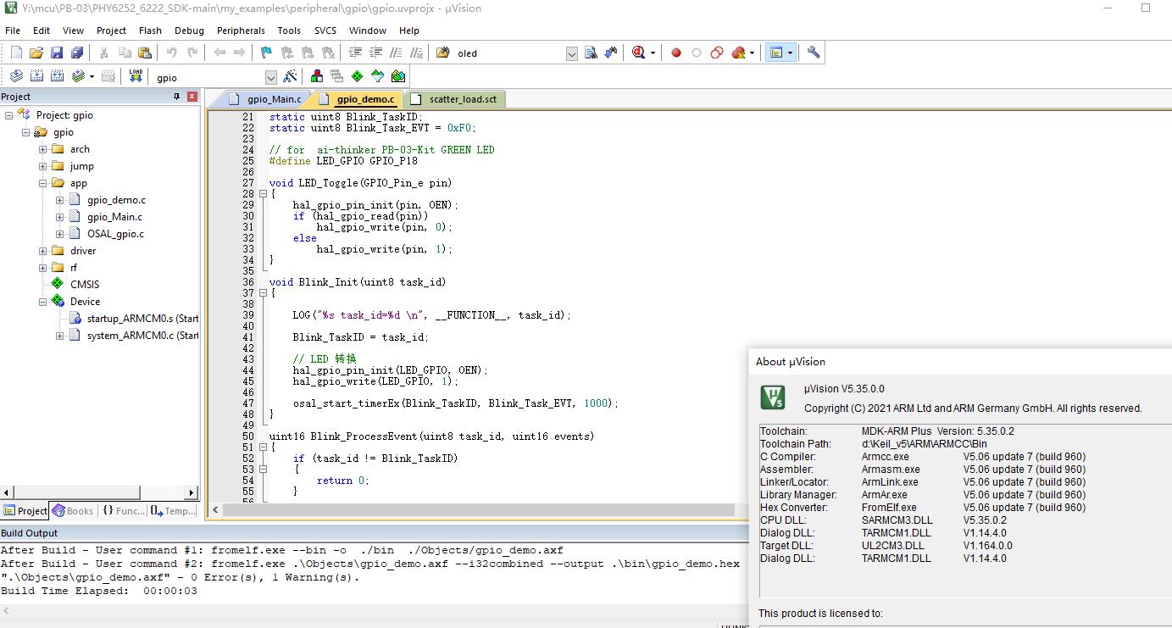Image resolution: width=1172 pixels, height=628 pixels.
Task: Open the SVCS menu
Action: point(325,31)
